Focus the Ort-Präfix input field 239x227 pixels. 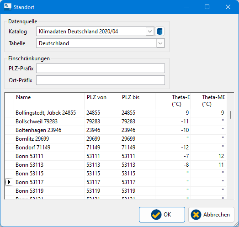pos(101,80)
